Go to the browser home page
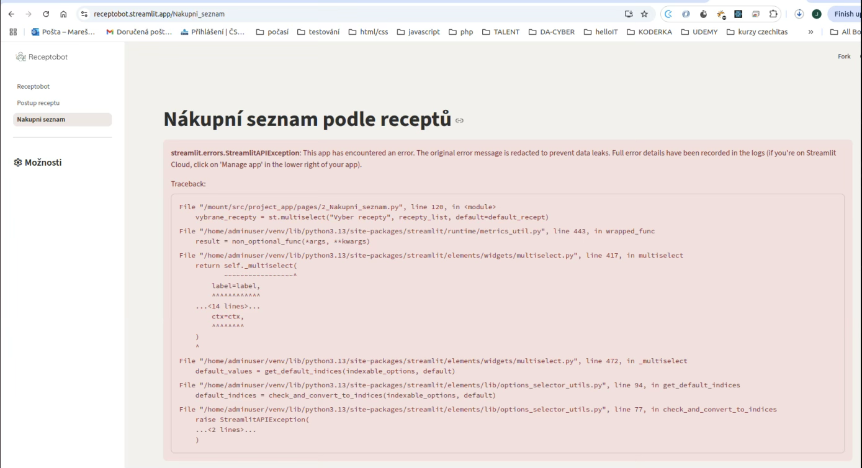862x468 pixels. click(x=63, y=14)
